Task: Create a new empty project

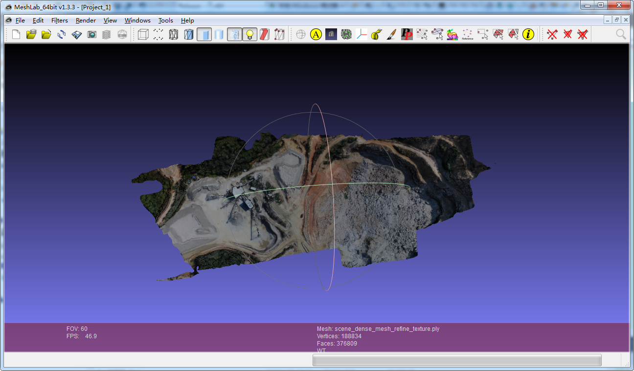Action: (16, 34)
